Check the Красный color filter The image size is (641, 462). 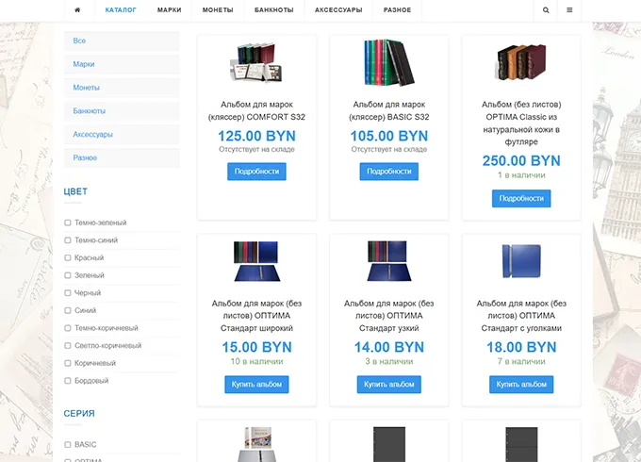click(68, 258)
